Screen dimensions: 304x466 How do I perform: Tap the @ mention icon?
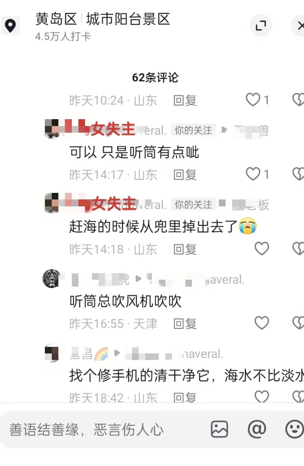(257, 429)
